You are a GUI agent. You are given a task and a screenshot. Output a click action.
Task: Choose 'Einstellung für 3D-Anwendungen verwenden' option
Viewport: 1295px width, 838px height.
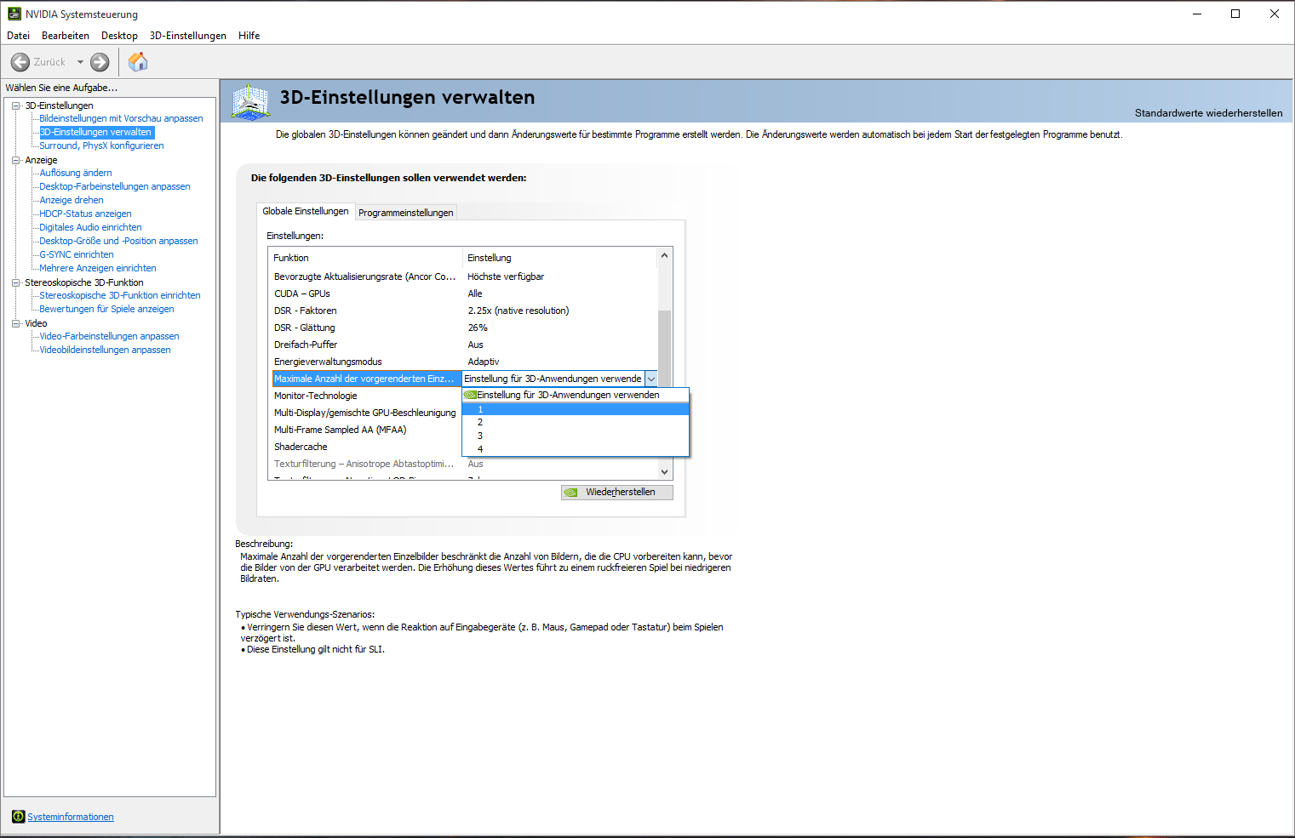click(576, 395)
